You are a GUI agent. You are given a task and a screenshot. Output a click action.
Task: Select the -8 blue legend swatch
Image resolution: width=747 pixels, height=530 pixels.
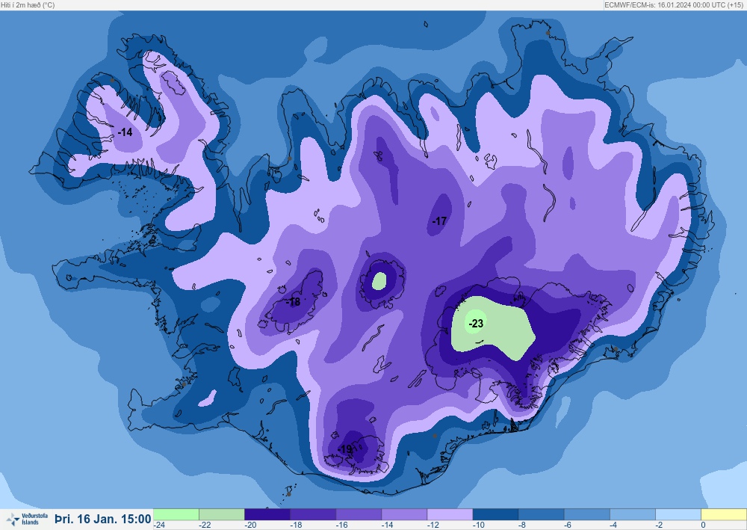tap(542, 514)
